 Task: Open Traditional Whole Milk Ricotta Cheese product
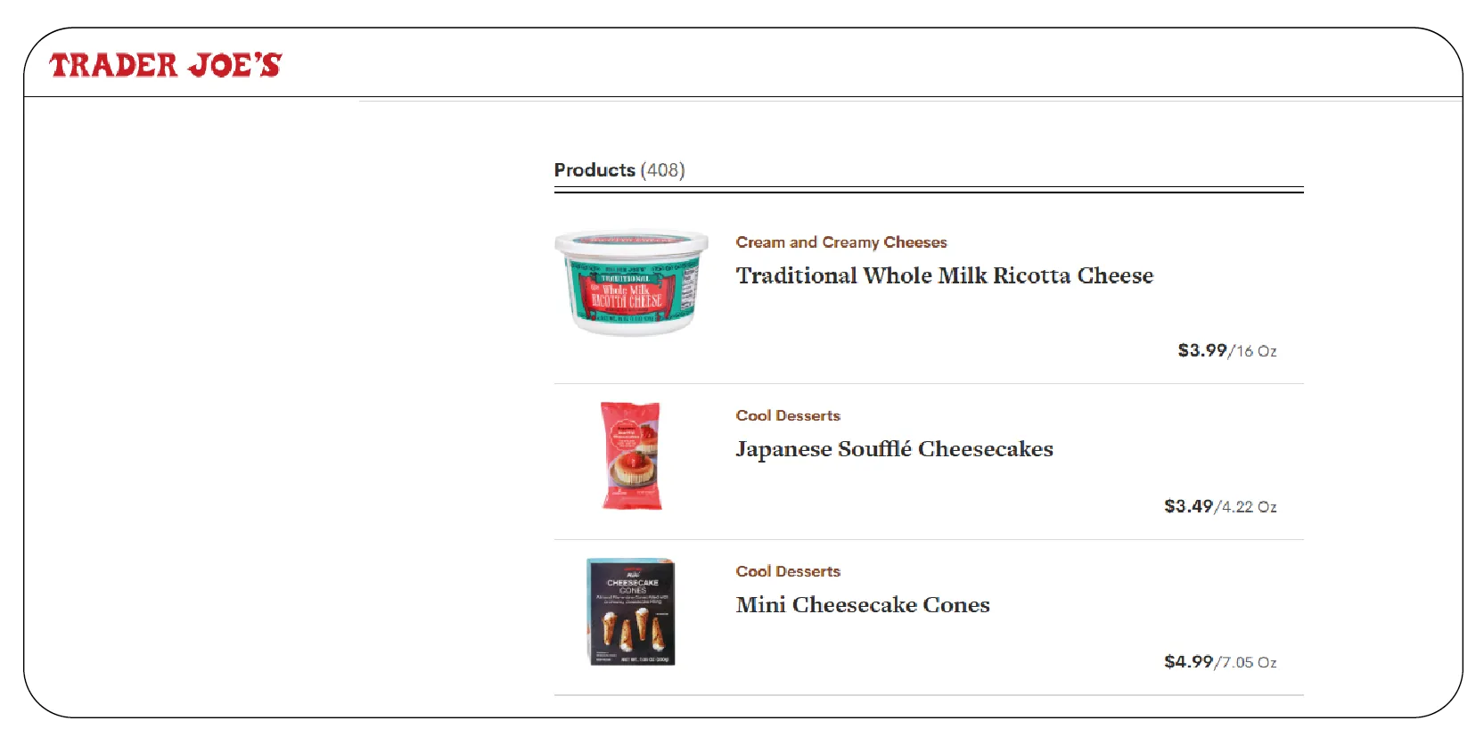(945, 275)
